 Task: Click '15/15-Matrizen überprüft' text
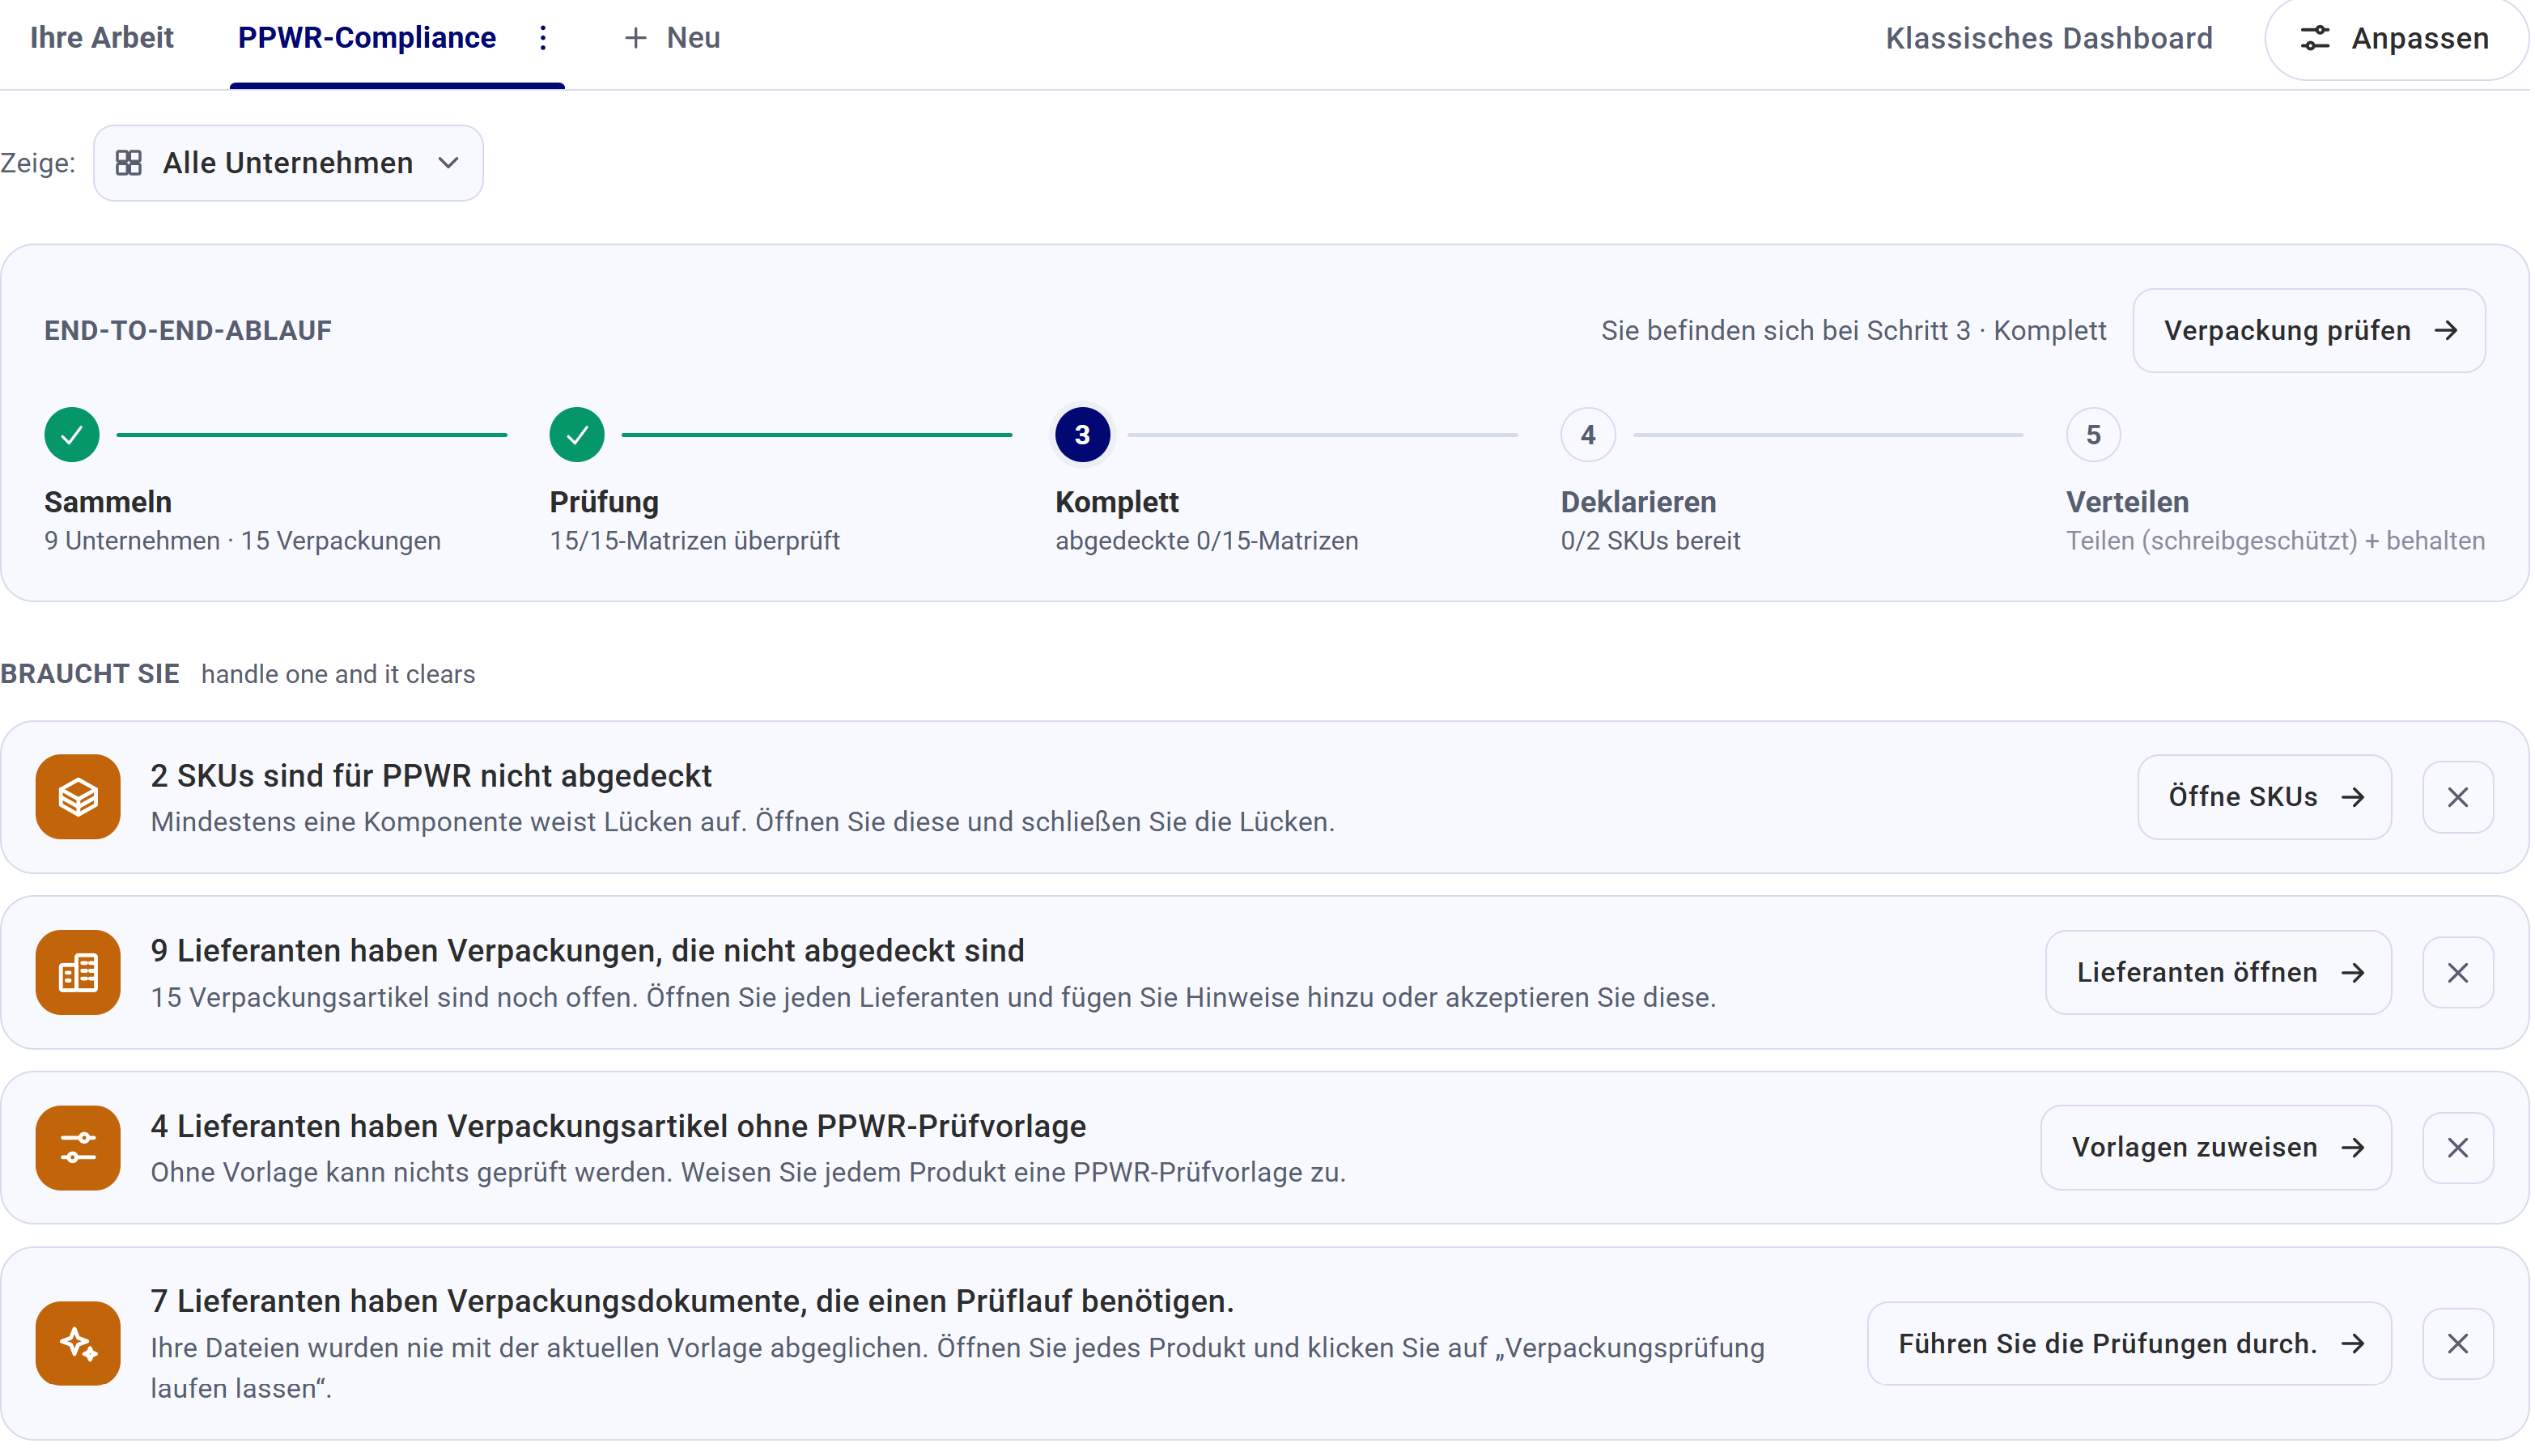pos(694,541)
